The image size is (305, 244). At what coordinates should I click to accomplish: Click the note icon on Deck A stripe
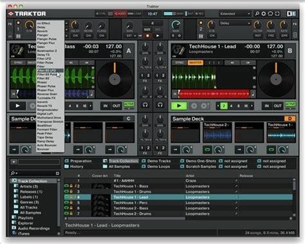coord(92,94)
